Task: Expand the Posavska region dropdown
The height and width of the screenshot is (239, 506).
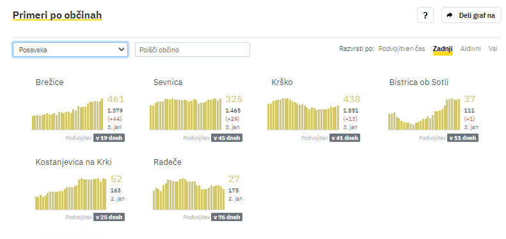Action: [x=70, y=50]
